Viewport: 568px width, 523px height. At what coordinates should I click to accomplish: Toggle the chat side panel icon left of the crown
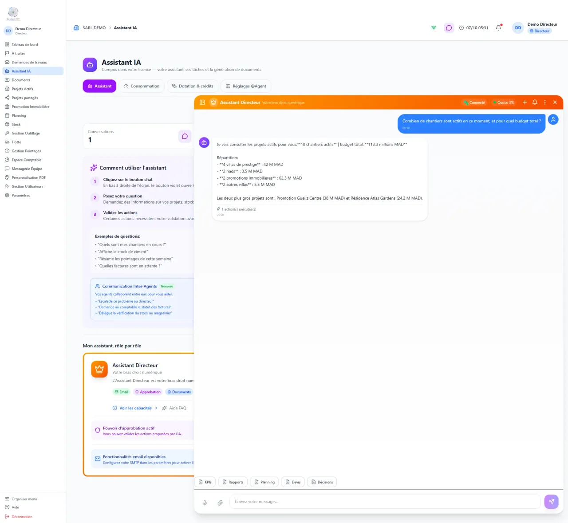(202, 102)
